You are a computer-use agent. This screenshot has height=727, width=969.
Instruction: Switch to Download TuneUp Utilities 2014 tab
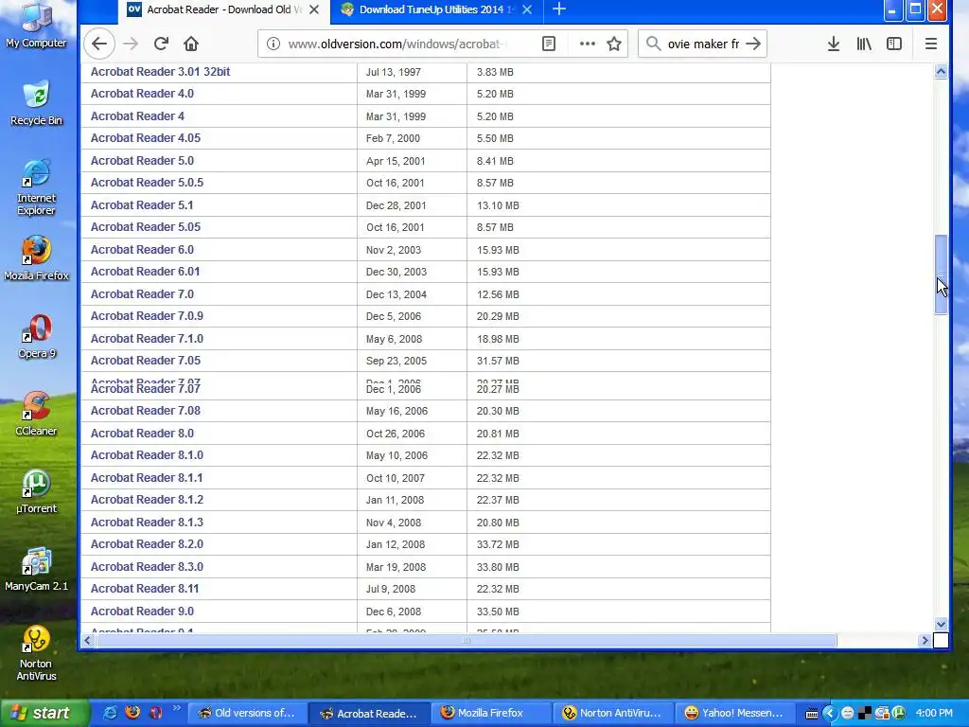pyautogui.click(x=436, y=9)
